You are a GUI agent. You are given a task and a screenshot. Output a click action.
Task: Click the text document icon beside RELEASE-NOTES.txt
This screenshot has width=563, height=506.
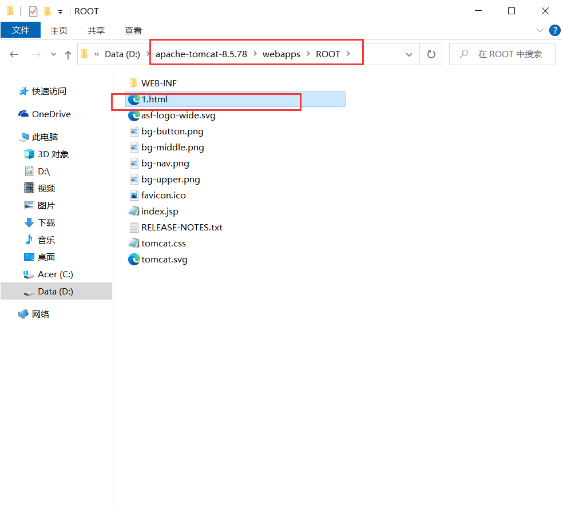coord(134,228)
